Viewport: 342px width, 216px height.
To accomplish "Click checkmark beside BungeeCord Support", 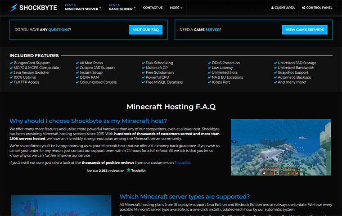I will pyautogui.click(x=11, y=63).
